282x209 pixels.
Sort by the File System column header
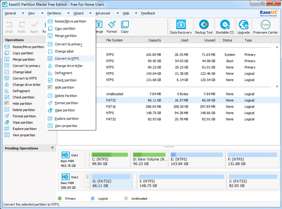[114, 40]
